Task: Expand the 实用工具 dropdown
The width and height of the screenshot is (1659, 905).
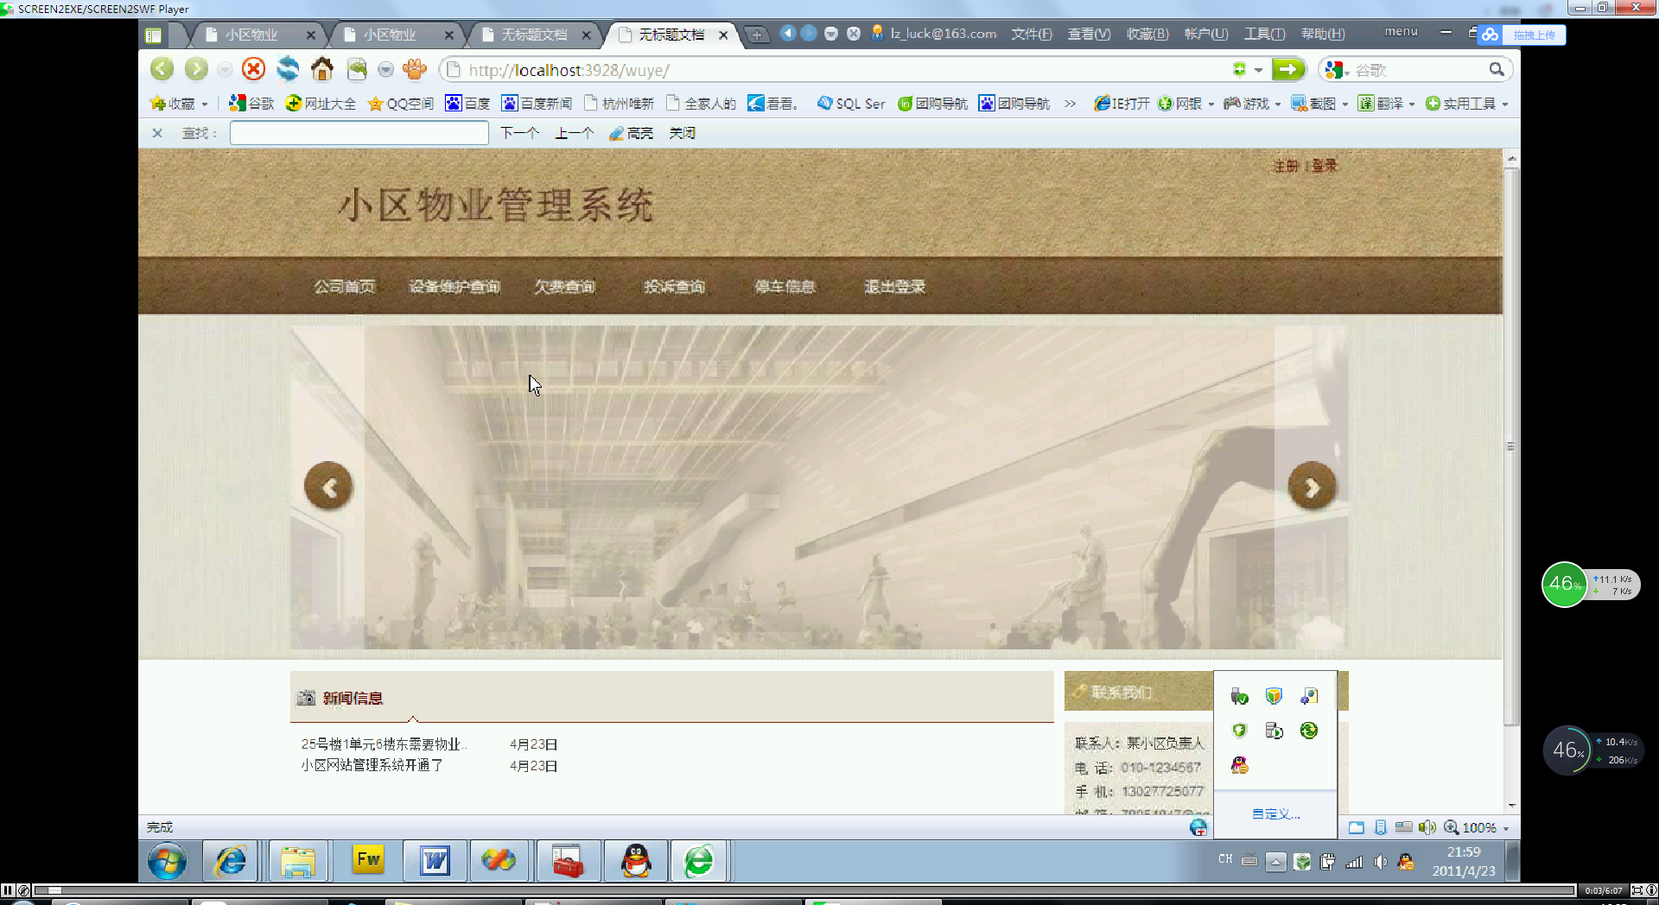Action: point(1505,104)
